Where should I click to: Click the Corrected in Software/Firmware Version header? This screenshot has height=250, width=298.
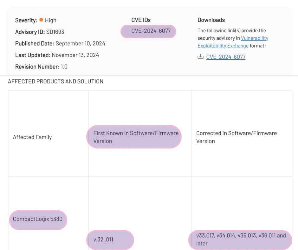pyautogui.click(x=237, y=137)
